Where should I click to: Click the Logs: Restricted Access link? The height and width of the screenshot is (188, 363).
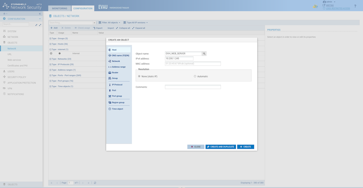pos(338,8)
